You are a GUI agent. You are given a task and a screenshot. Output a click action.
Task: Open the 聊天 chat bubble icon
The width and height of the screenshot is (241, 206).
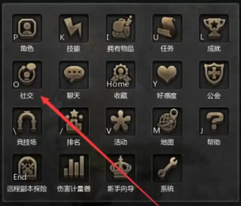pyautogui.click(x=74, y=75)
